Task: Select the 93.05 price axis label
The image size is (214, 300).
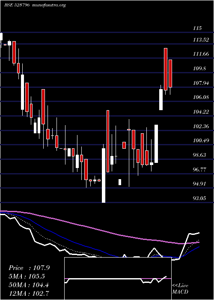Action: (x=200, y=198)
